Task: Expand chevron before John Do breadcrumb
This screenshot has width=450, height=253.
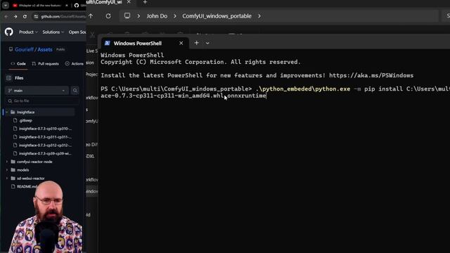Action: [x=139, y=16]
